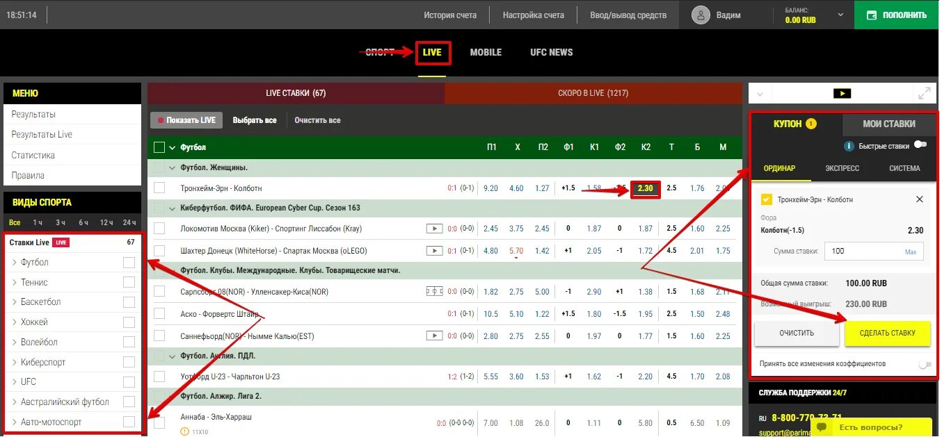The image size is (942, 437).
Task: Toggle accept all odds changes switch
Action: (x=924, y=364)
